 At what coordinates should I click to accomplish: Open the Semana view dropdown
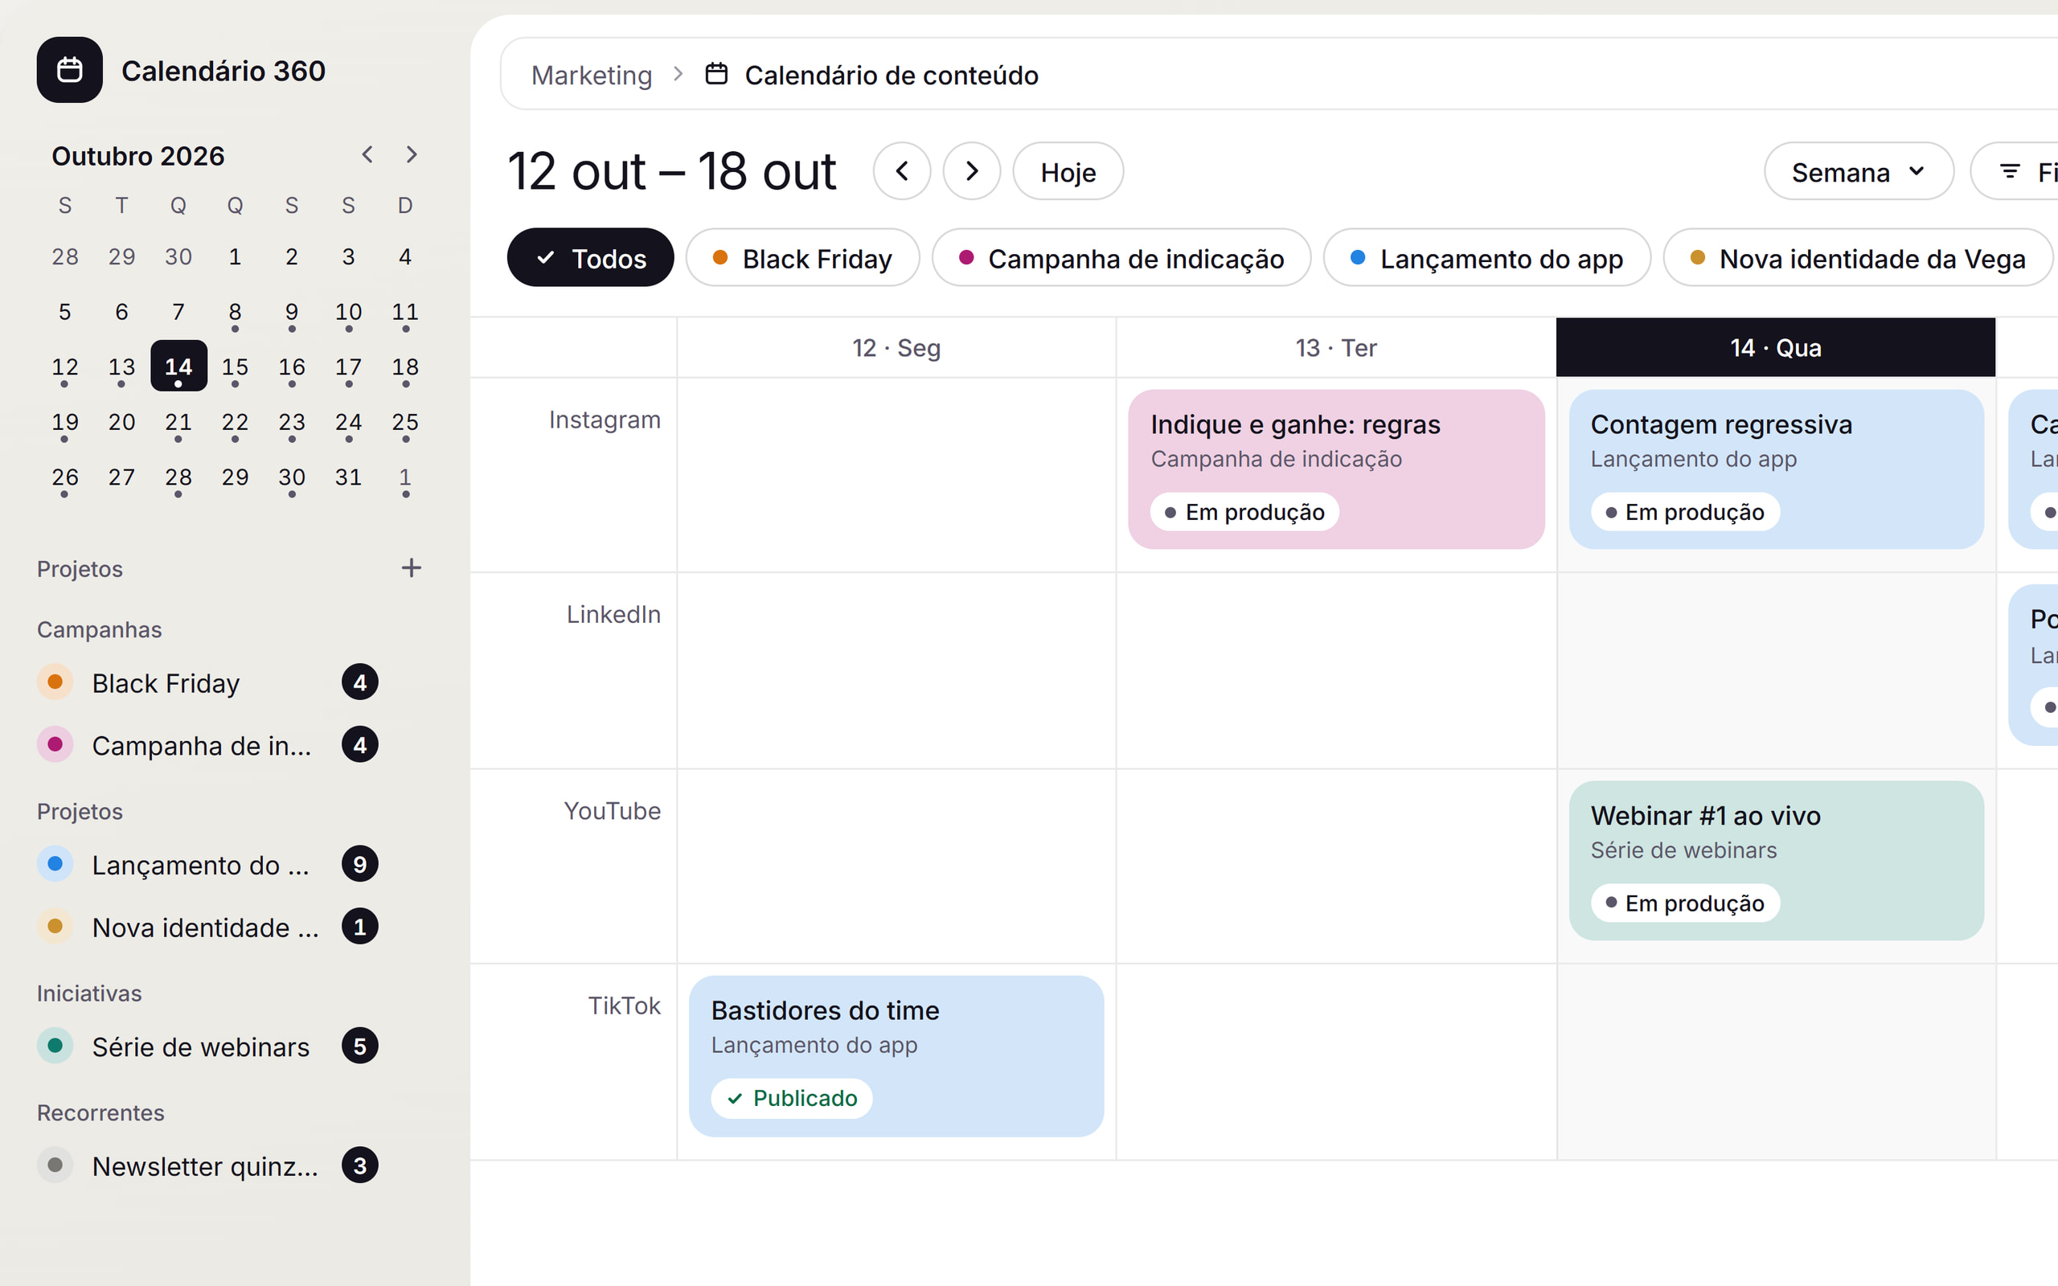(1858, 172)
